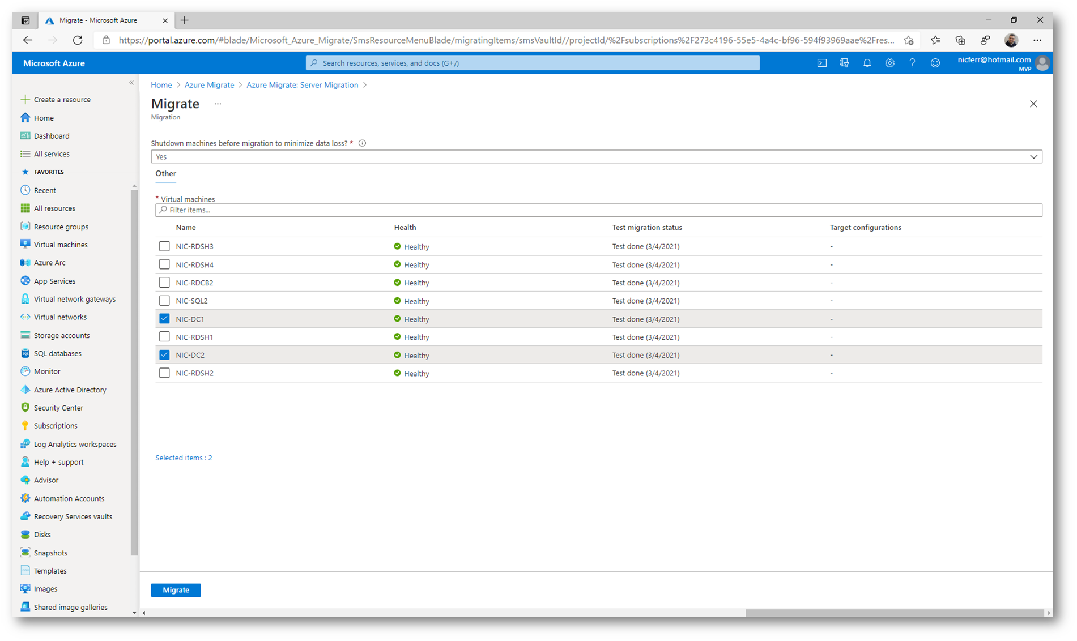Image resolution: width=1077 pixels, height=641 pixels.
Task: Open the Migrate blade ellipsis menu
Action: (x=218, y=104)
